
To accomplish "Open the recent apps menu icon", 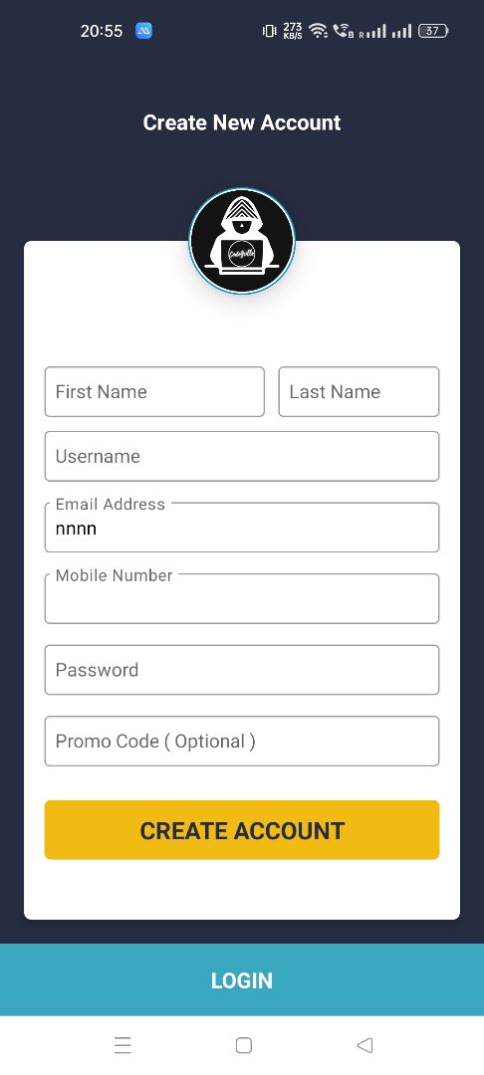I will pos(122,1045).
